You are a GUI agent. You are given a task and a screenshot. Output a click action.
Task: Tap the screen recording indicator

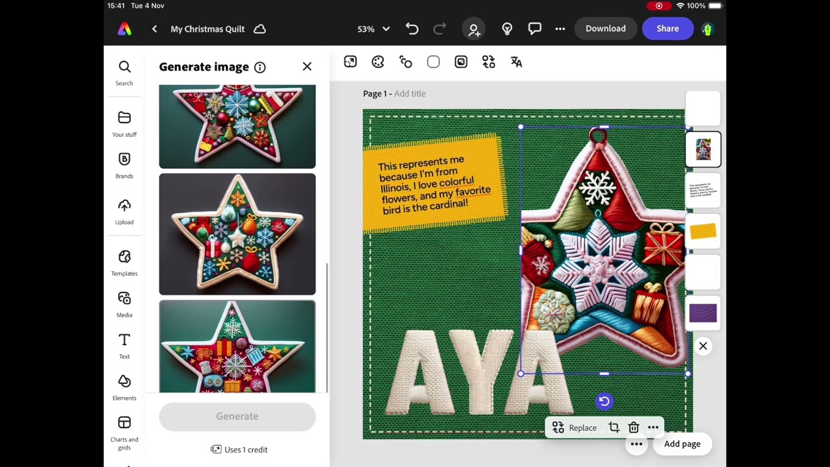click(659, 6)
